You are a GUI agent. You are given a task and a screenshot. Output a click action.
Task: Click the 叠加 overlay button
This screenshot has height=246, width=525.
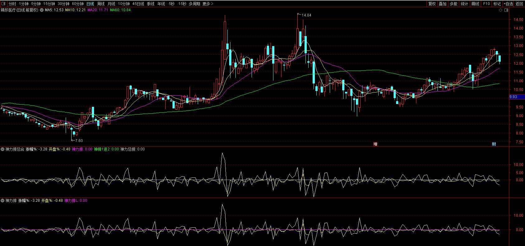[443, 4]
